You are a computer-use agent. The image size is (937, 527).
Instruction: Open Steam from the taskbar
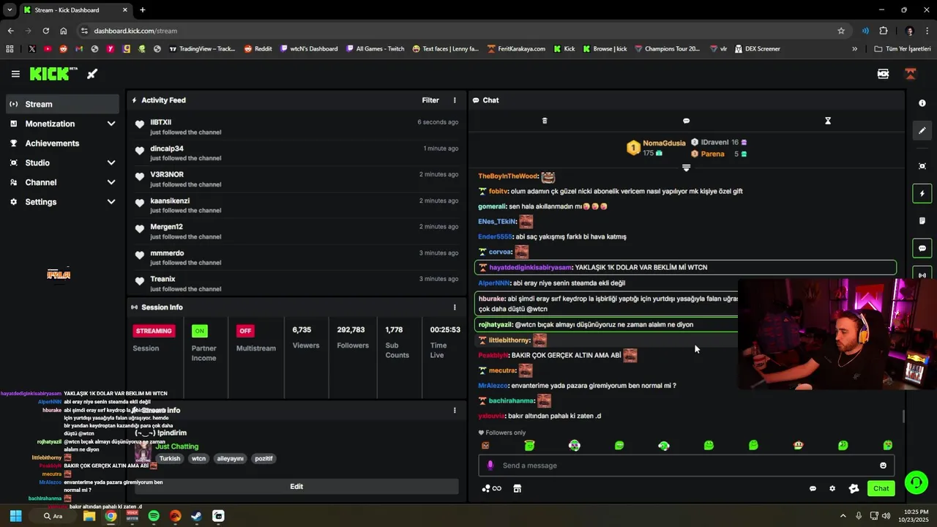[x=197, y=516]
